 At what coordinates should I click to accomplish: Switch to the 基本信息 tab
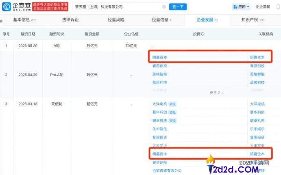click(24, 19)
